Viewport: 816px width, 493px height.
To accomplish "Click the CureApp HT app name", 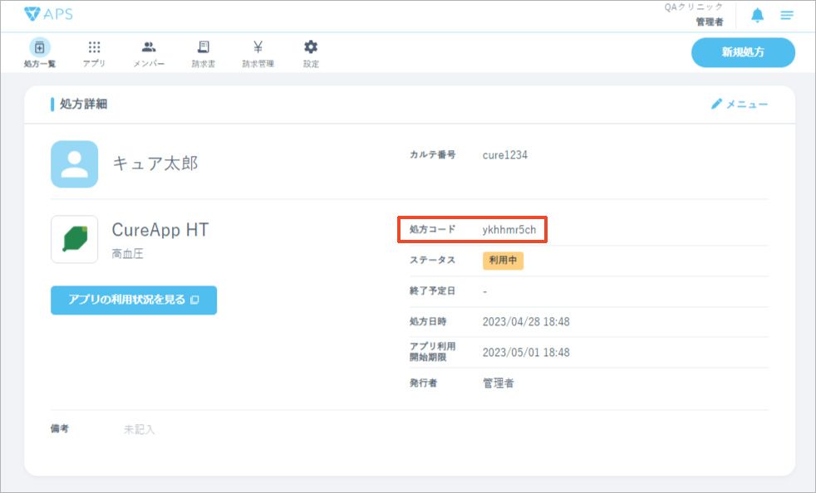I will [160, 230].
